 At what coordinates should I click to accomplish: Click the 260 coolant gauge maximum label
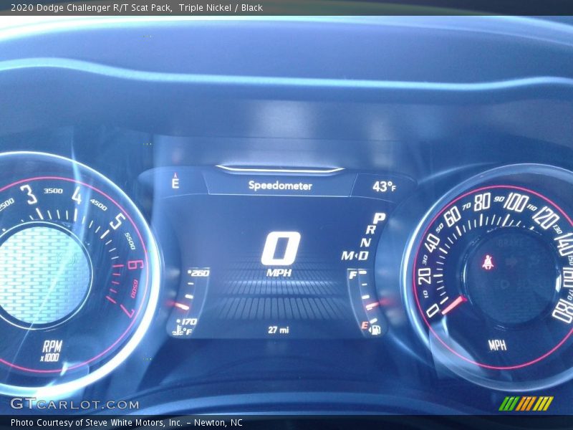(x=199, y=273)
